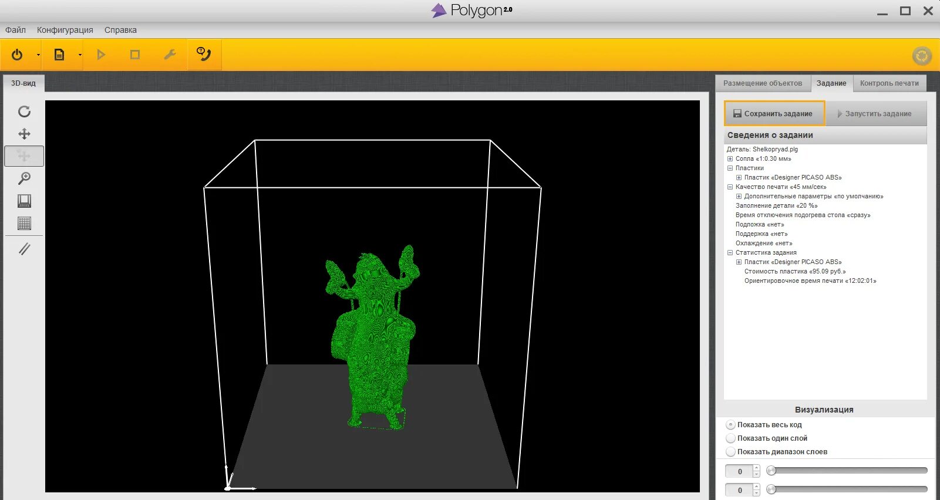The image size is (940, 500).
Task: Switch to the Задание tab
Action: (831, 83)
